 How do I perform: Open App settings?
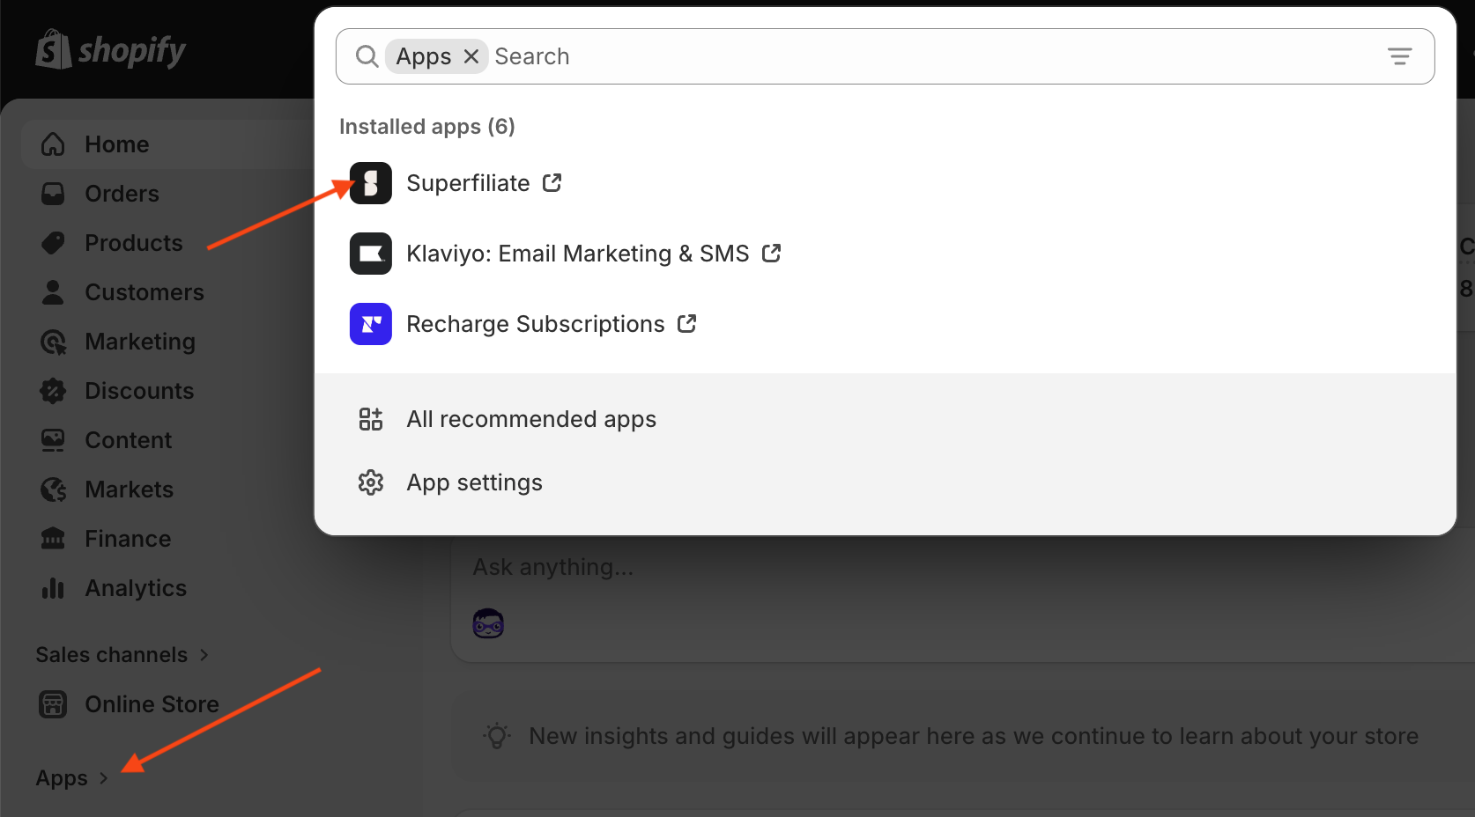[x=474, y=482]
